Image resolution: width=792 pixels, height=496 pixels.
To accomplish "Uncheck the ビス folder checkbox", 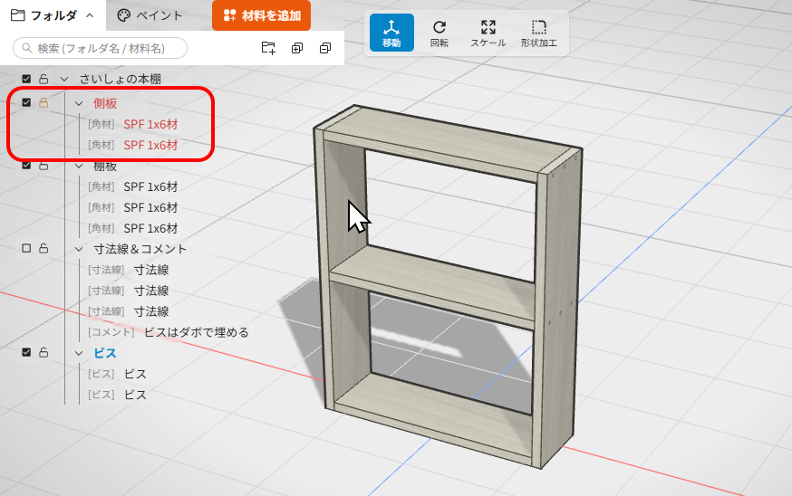I will click(26, 352).
